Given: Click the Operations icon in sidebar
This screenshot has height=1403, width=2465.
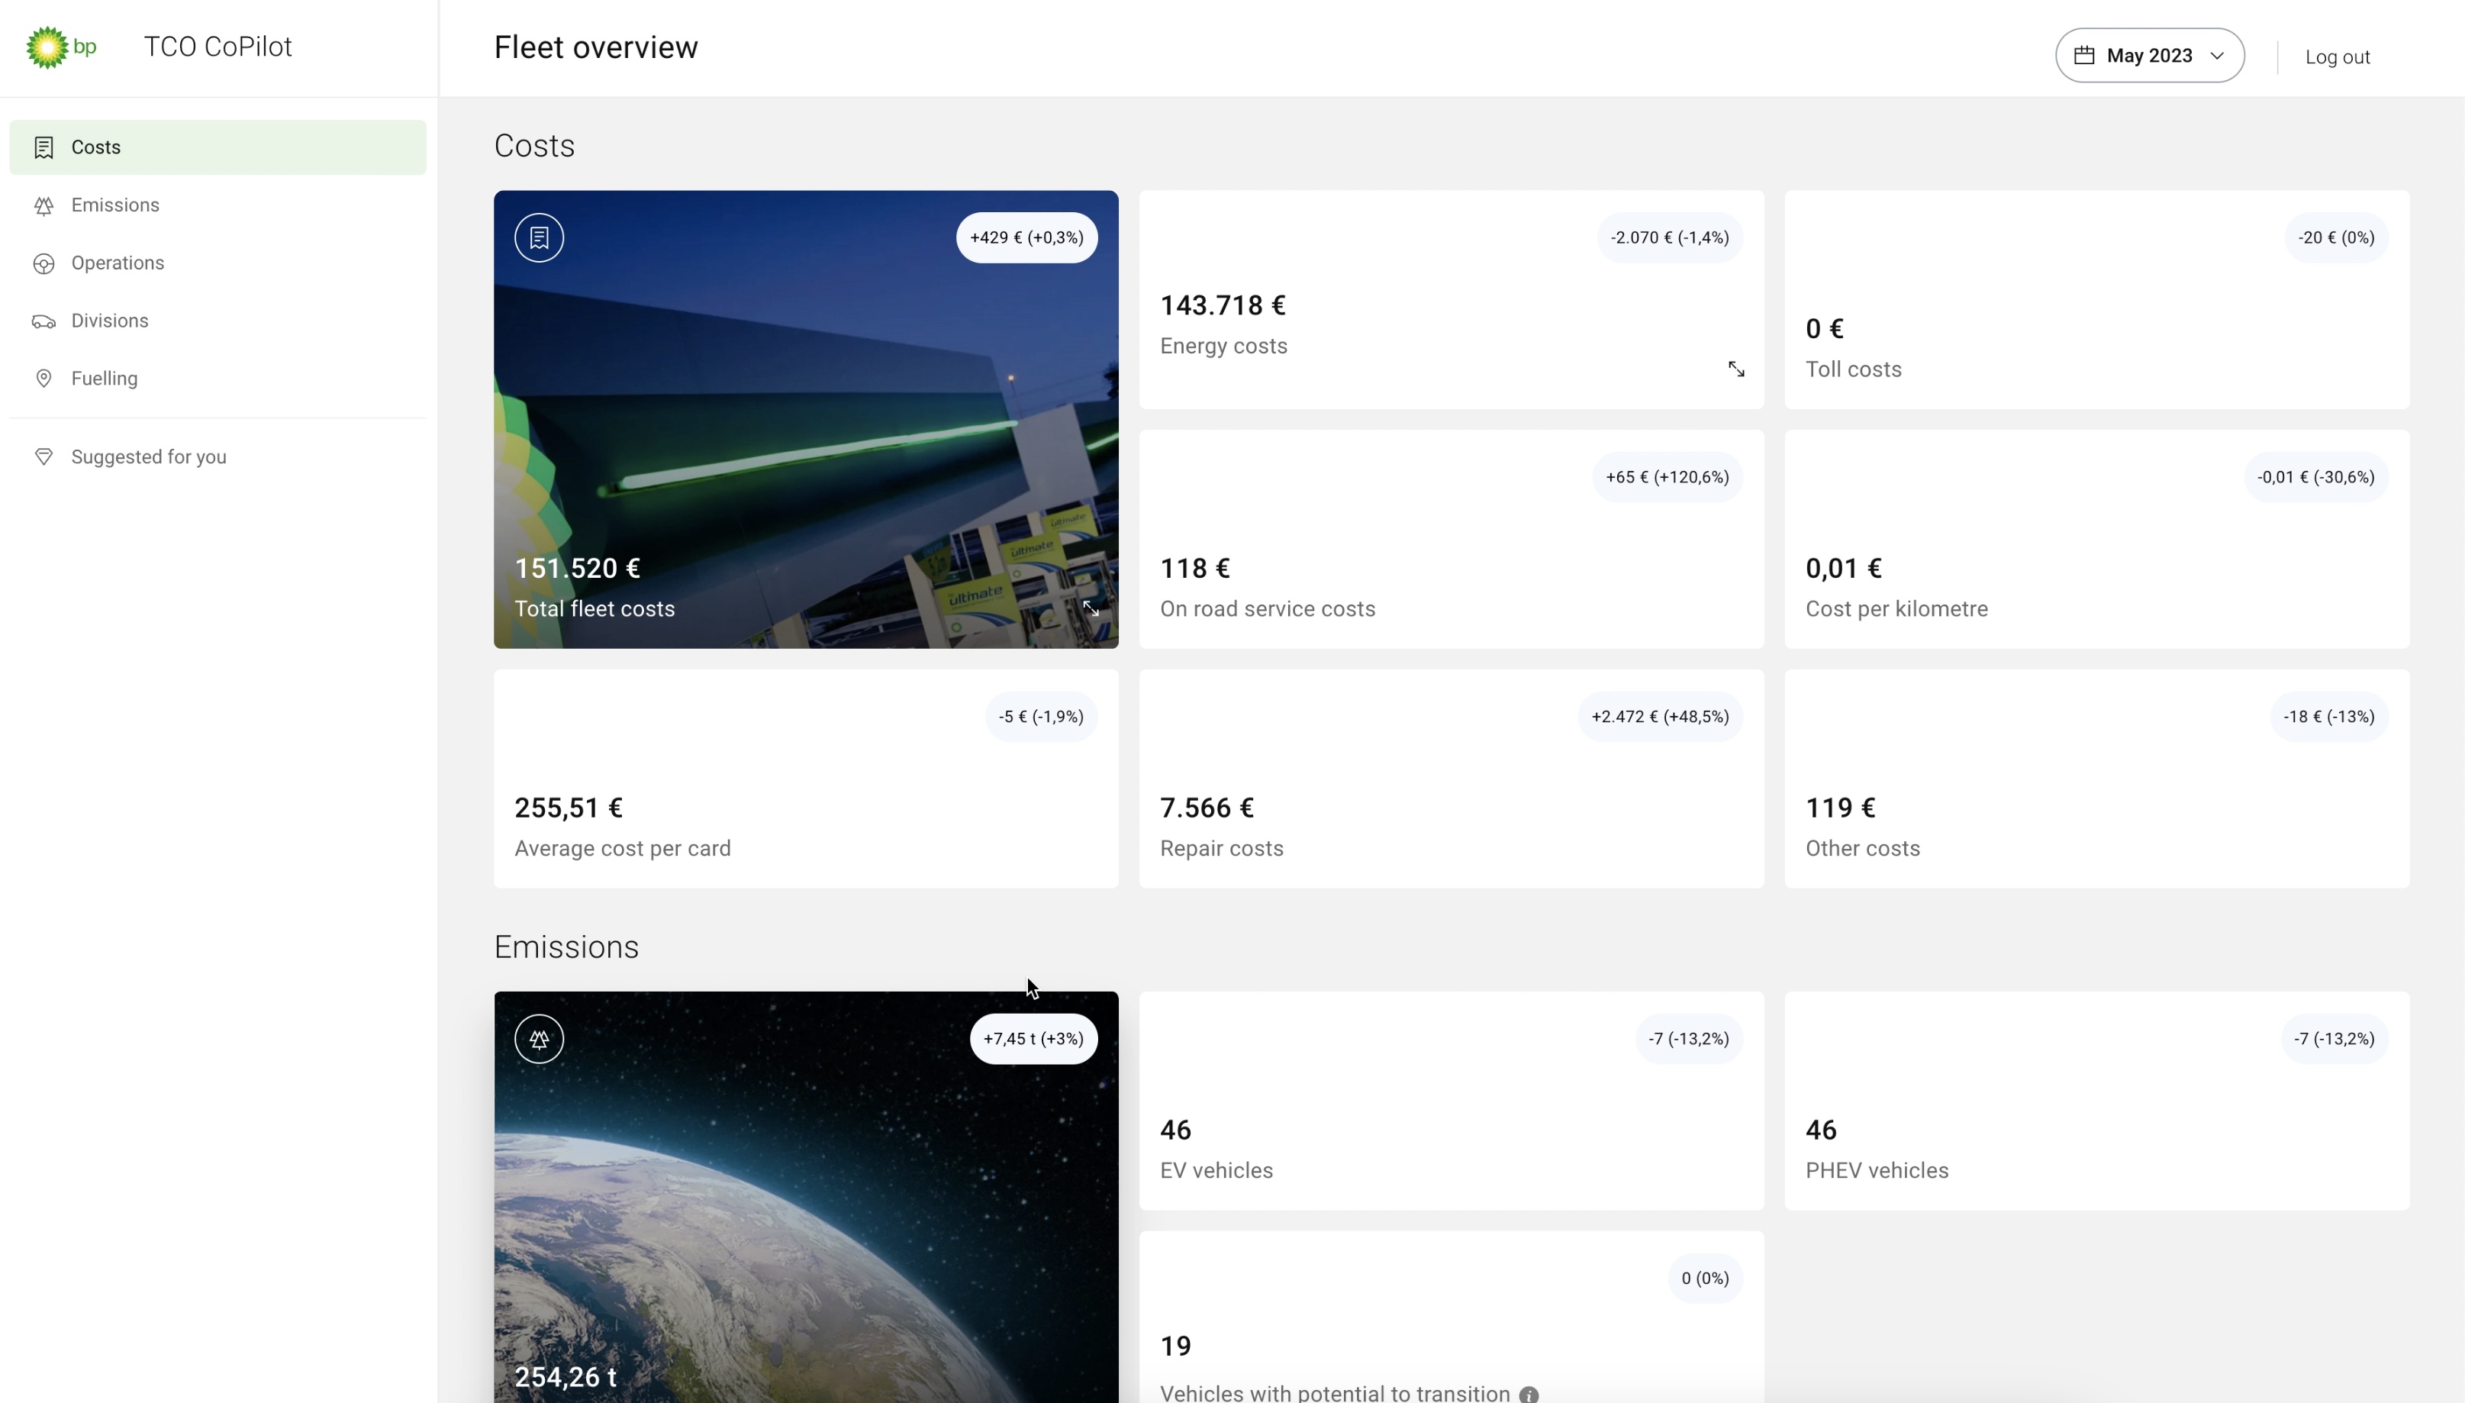Looking at the screenshot, I should pyautogui.click(x=43, y=263).
